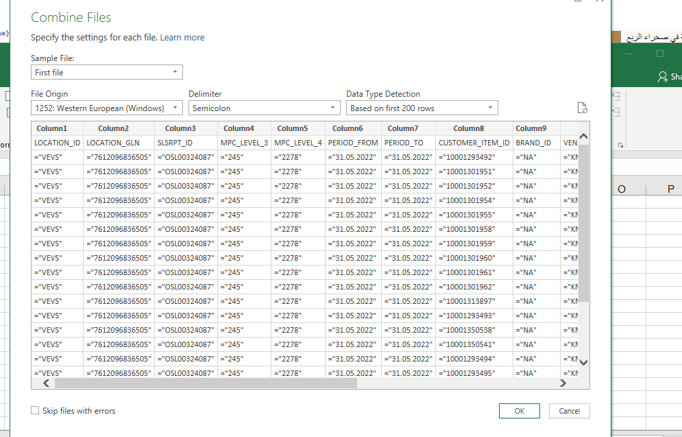Click the cell ="10001313897"
Viewport: 682px width, 437px height.
[x=474, y=300]
